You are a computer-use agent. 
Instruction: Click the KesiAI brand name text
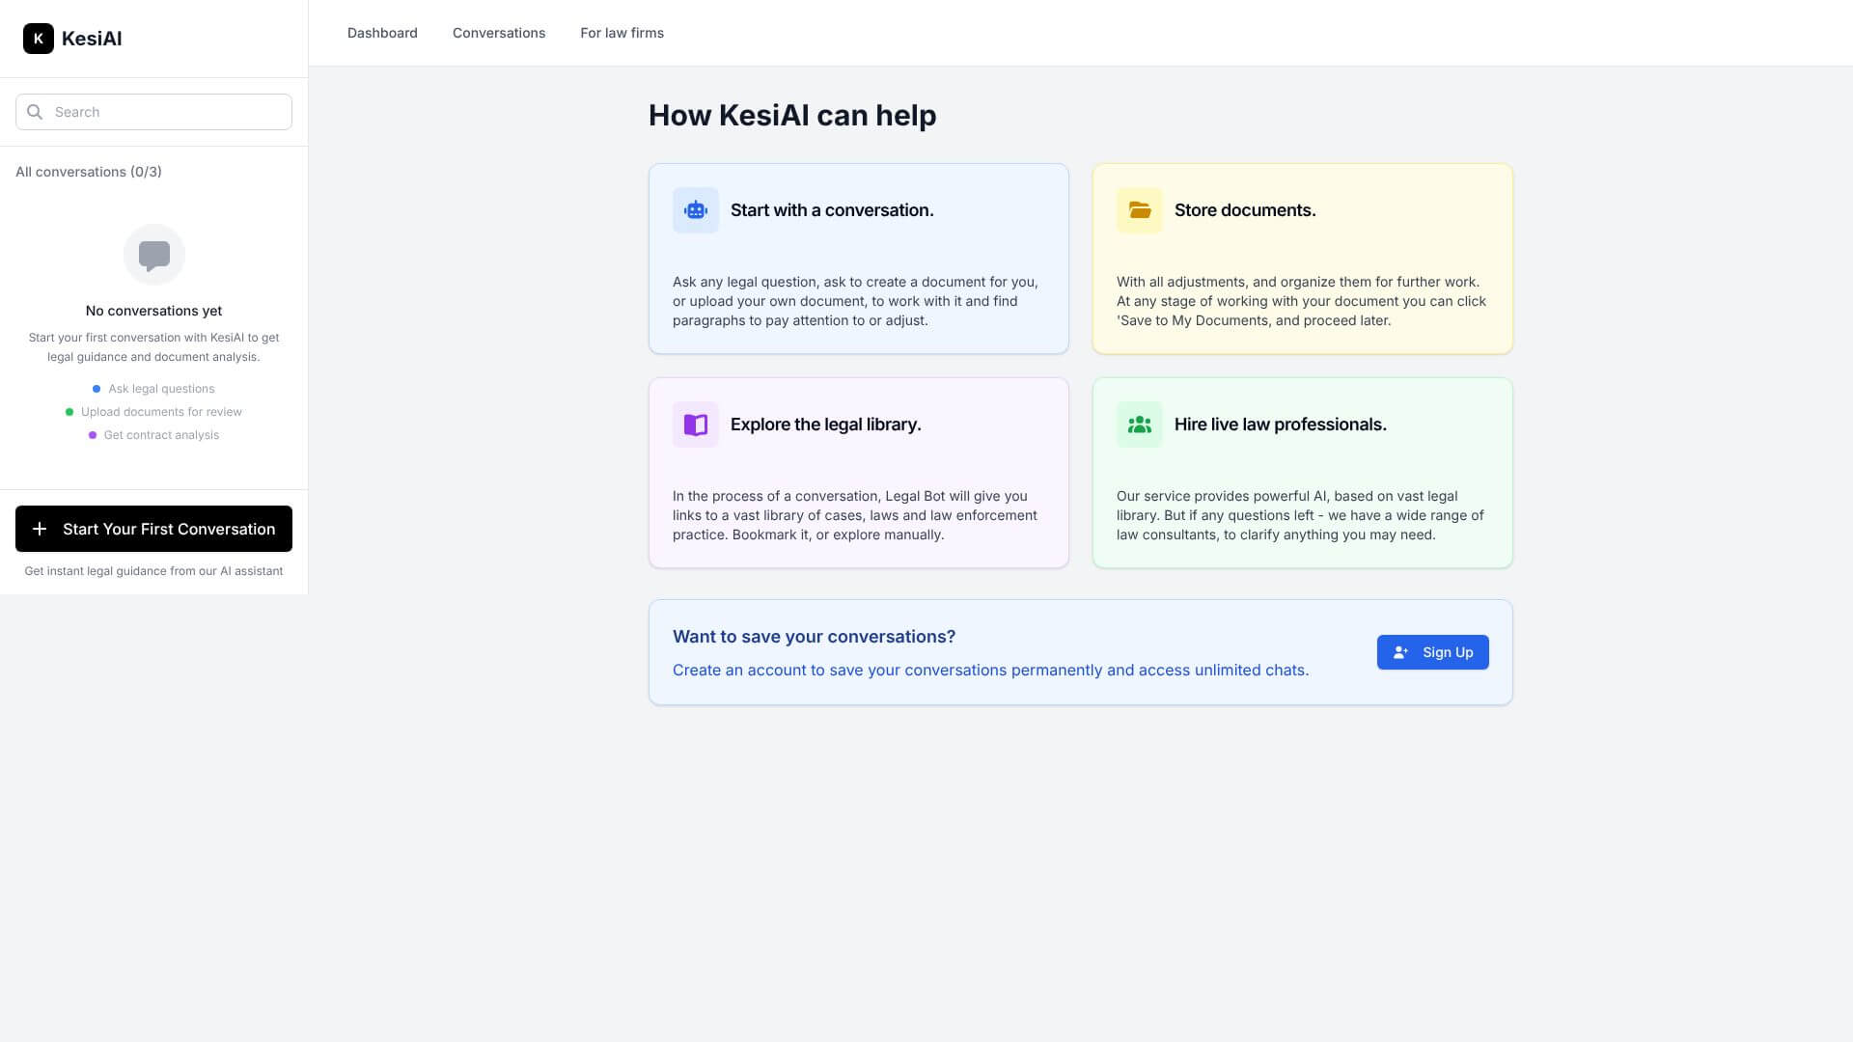pyautogui.click(x=92, y=39)
